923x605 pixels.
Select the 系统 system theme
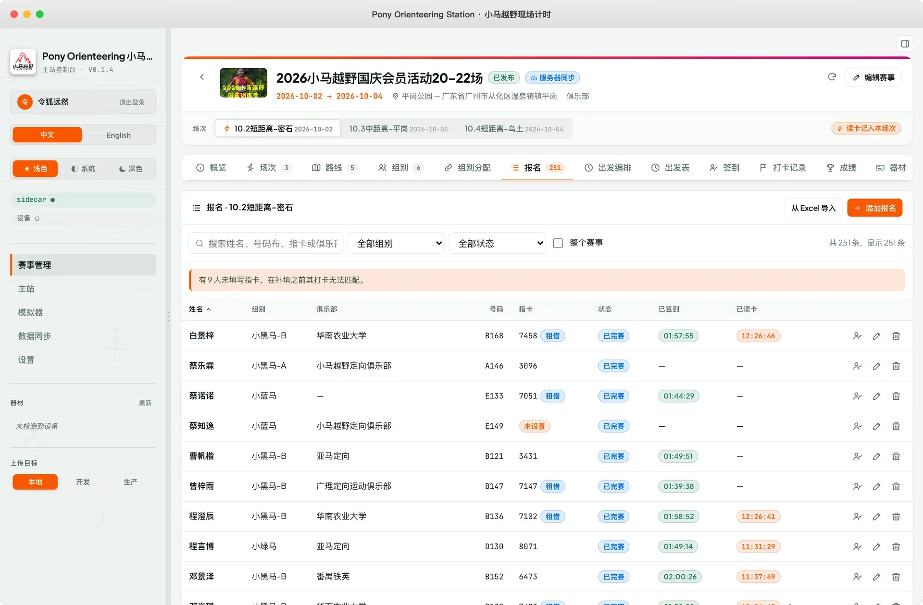[x=83, y=169]
